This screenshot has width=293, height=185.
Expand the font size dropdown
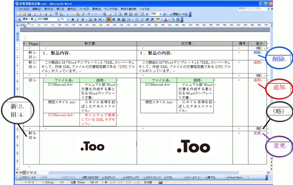tap(68, 19)
